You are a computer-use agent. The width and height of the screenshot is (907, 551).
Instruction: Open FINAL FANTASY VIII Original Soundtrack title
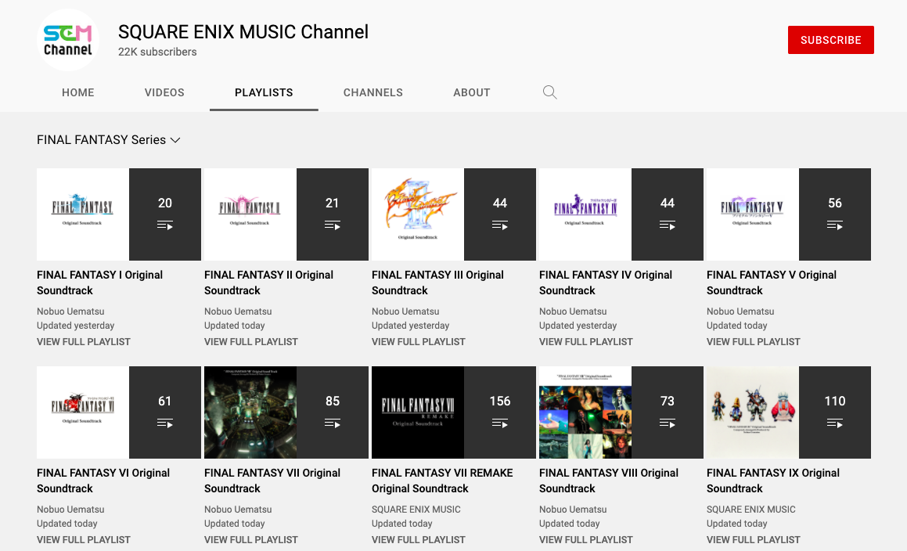609,481
